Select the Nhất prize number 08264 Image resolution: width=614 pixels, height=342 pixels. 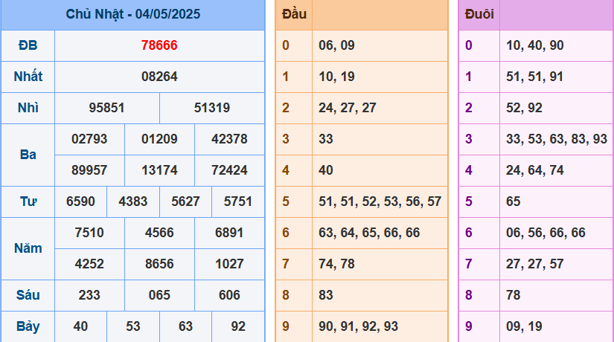159,77
